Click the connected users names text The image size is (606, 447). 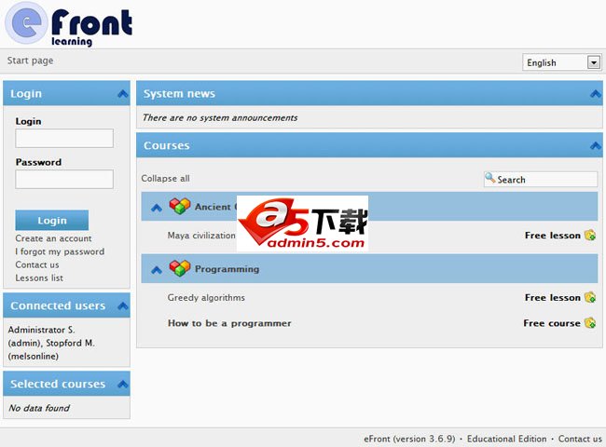51,343
